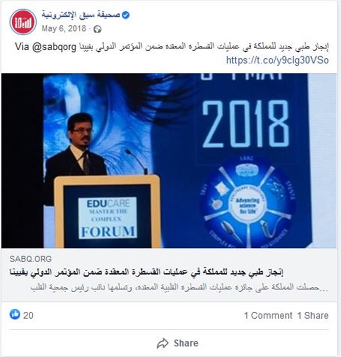The width and height of the screenshot is (341, 357).
Task: Click the May 6, 2018 timestamp
Action: tap(64, 29)
